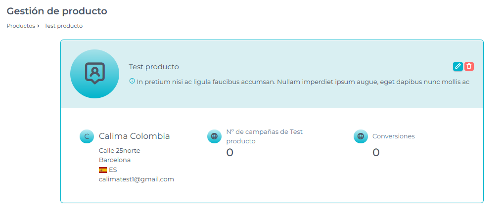
Task: Click the Spain flag icon
Action: 103,170
